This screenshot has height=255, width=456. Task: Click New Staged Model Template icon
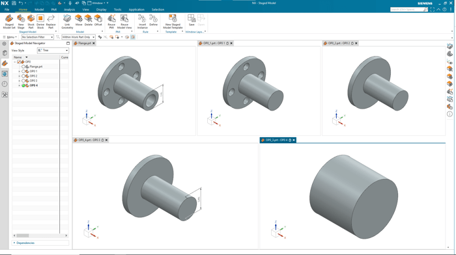[x=173, y=21]
